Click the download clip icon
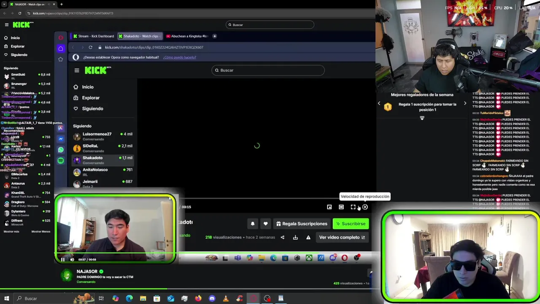 295,237
